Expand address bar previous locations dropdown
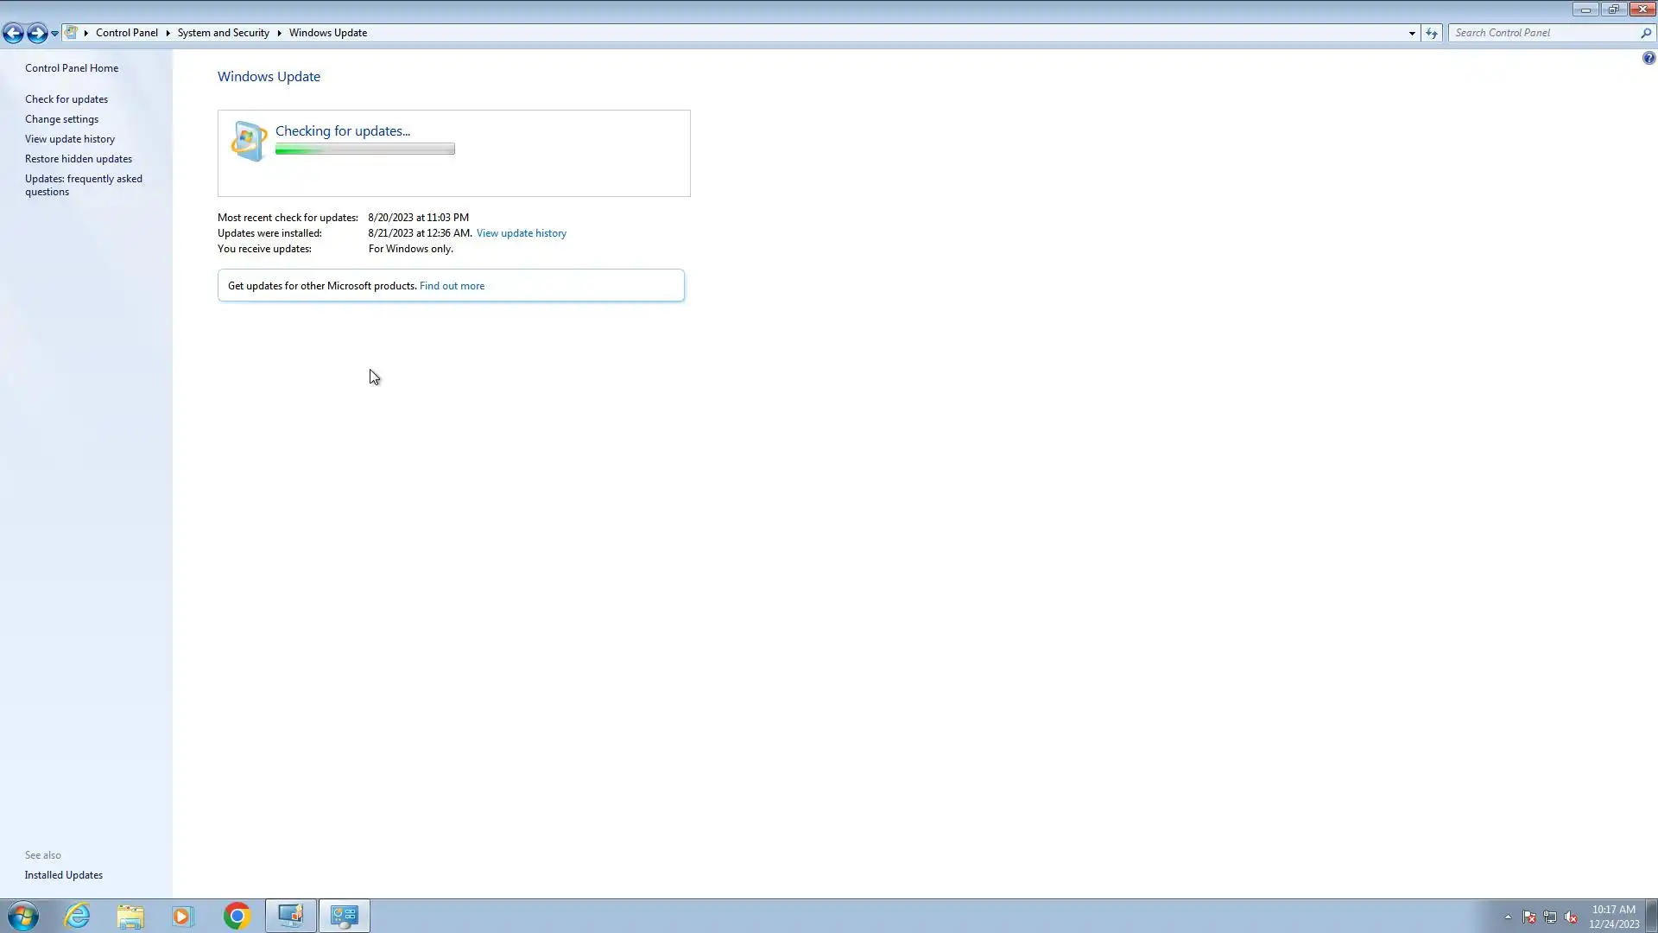1658x933 pixels. pyautogui.click(x=1412, y=33)
